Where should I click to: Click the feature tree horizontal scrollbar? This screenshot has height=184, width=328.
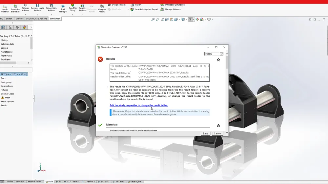tap(8, 63)
